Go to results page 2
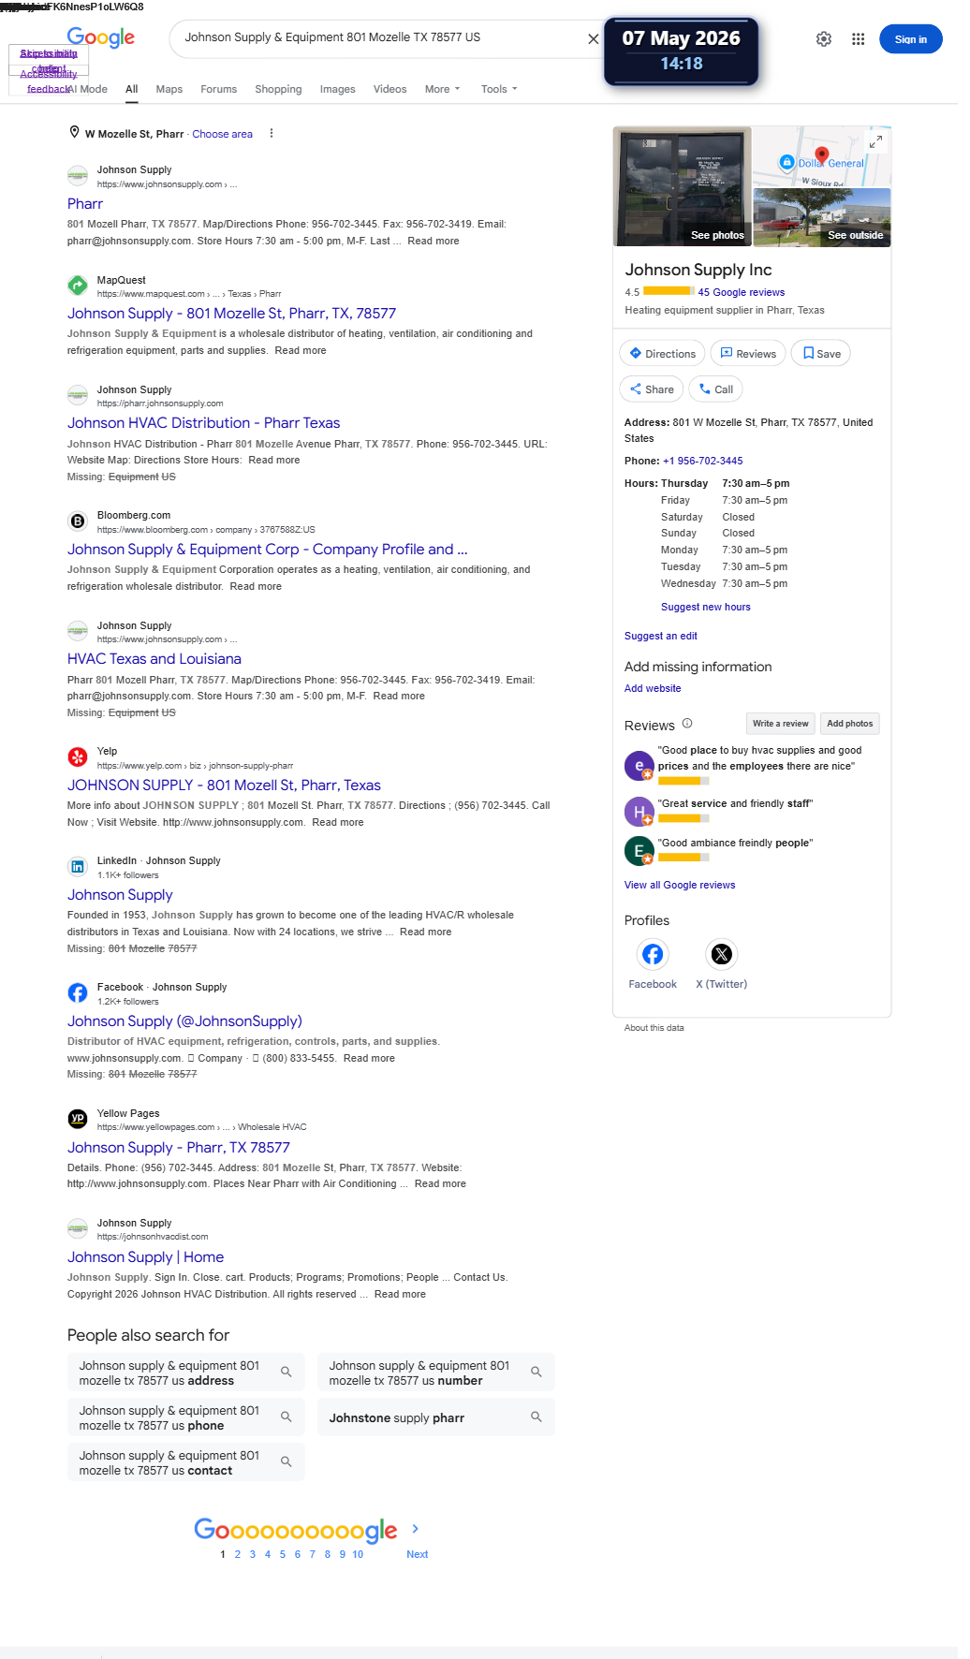Viewport: 970px width, 1659px height. pyautogui.click(x=238, y=1554)
